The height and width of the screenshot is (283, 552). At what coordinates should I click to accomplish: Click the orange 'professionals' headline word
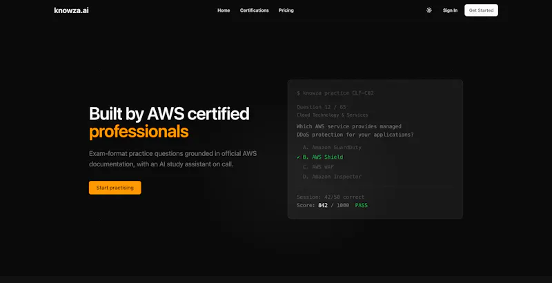click(139, 132)
